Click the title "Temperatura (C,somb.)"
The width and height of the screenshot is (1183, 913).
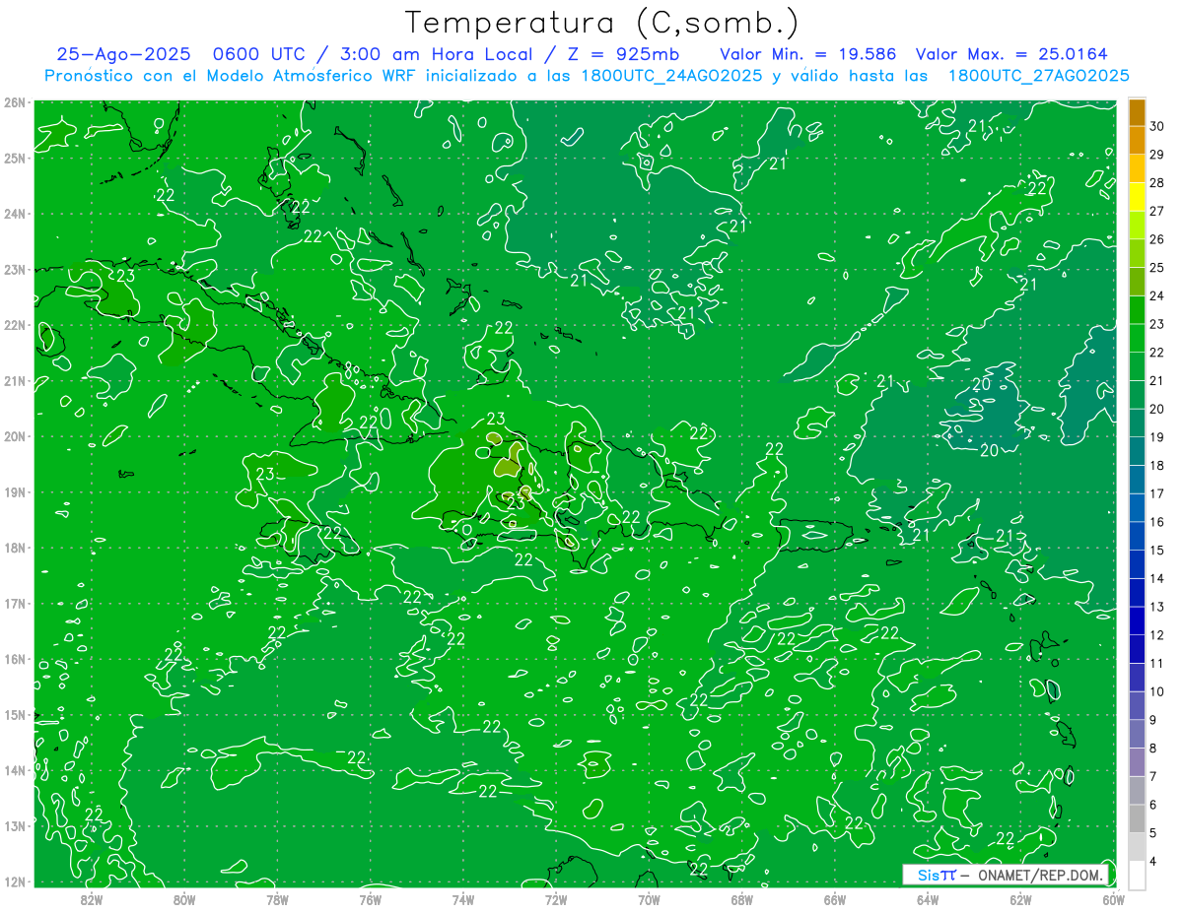coord(602,23)
